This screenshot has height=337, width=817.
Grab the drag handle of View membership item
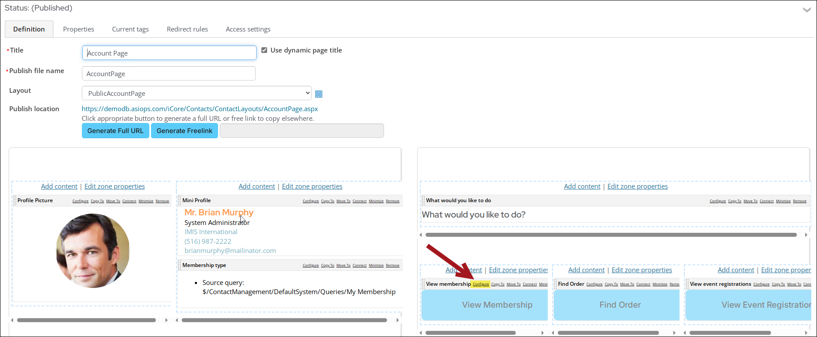(423, 284)
